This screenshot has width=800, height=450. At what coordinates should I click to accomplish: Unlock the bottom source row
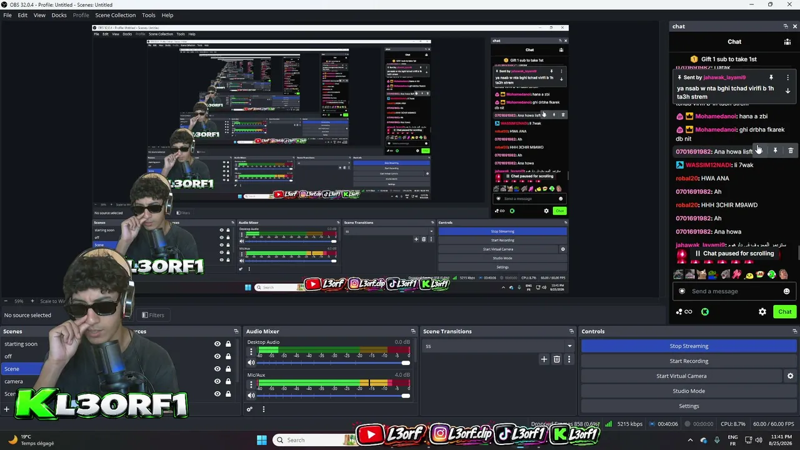point(228,394)
